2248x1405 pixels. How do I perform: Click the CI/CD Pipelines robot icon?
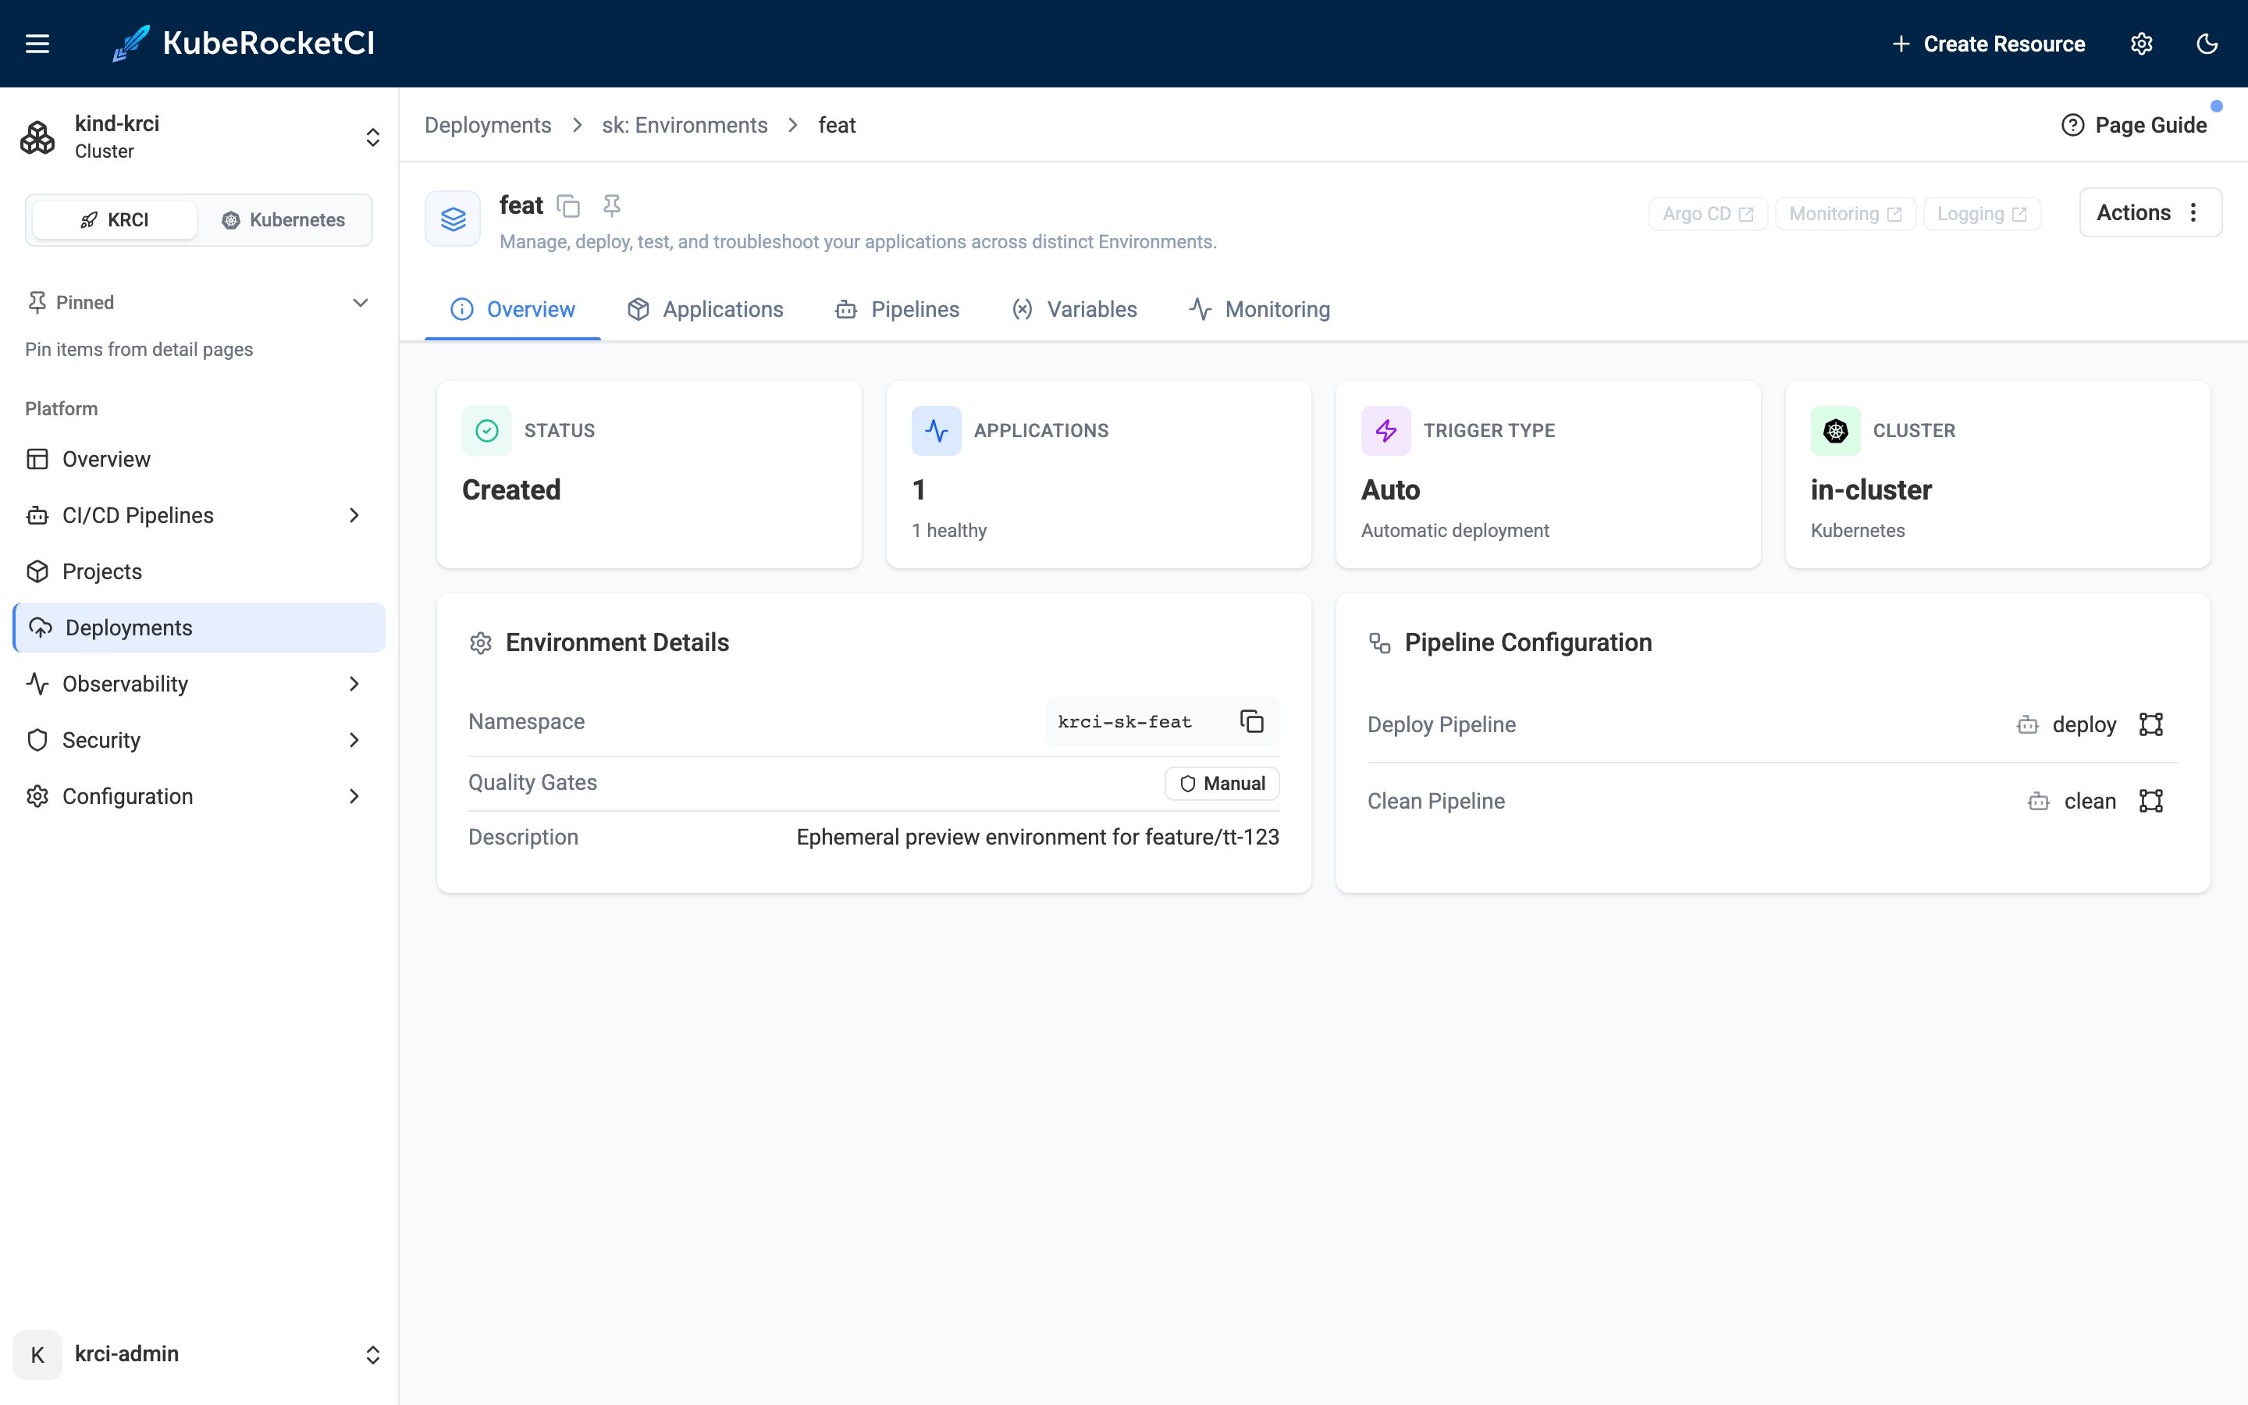tap(37, 516)
